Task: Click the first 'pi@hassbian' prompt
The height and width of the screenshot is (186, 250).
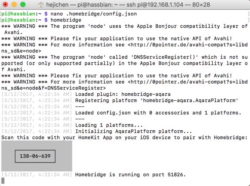Action: click(x=18, y=14)
